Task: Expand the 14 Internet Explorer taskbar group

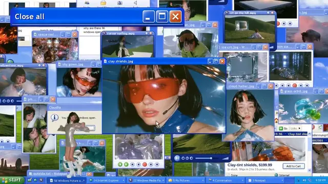Action: pos(106,180)
